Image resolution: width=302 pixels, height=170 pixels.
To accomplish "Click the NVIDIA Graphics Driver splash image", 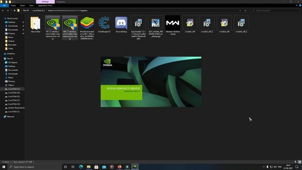I will click(x=151, y=82).
